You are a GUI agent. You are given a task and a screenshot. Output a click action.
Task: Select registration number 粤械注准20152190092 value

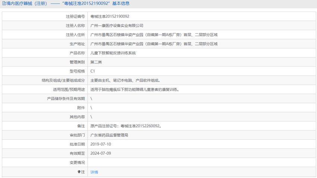click(110, 16)
